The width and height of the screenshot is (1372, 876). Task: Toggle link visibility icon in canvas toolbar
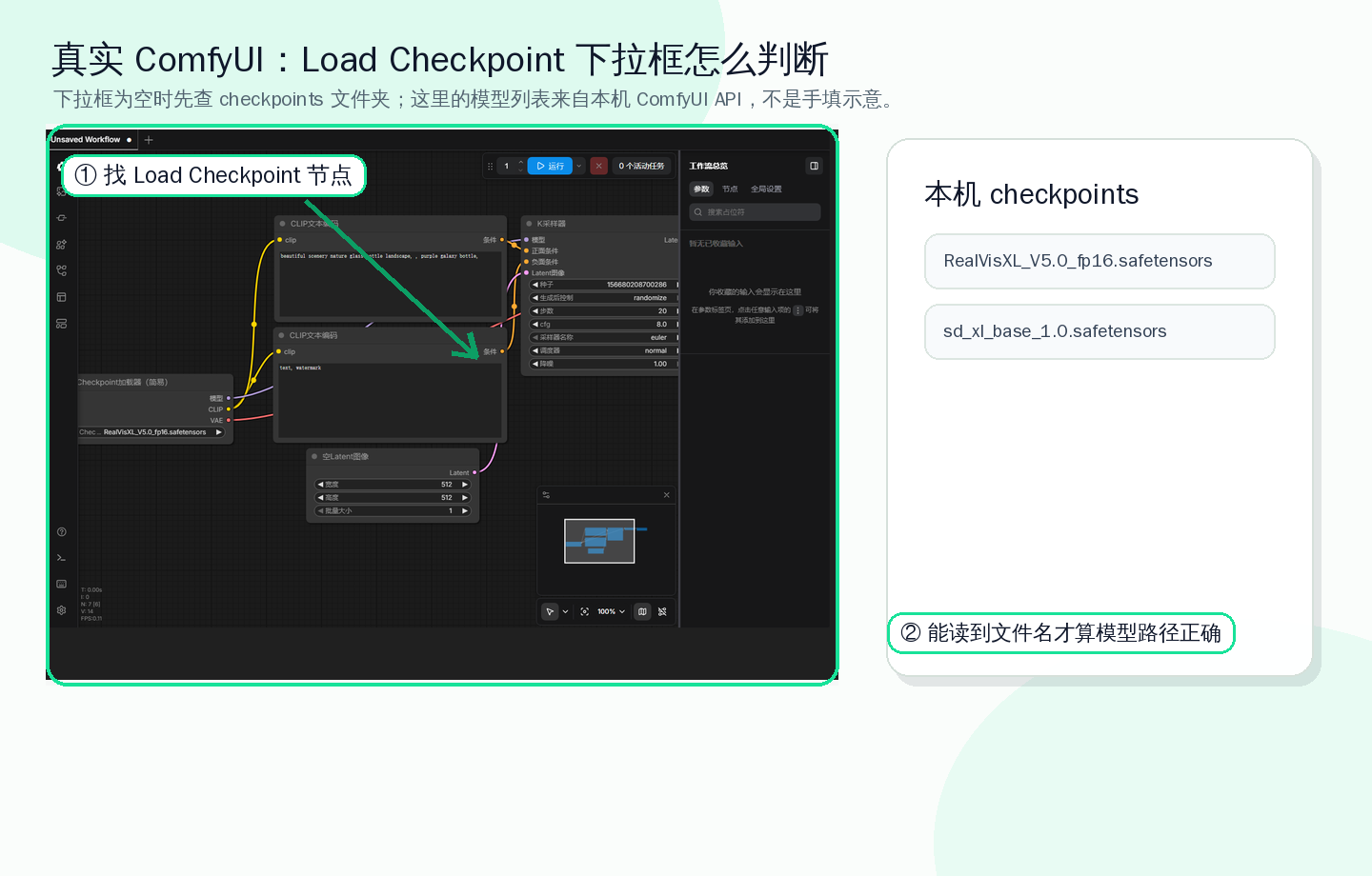(x=662, y=611)
